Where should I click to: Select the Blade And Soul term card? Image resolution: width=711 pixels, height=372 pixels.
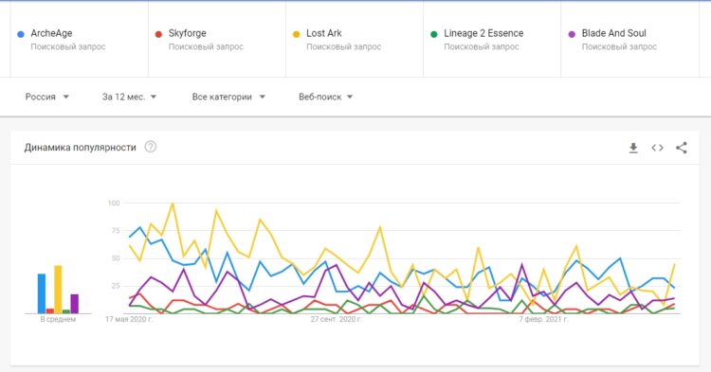click(630, 40)
